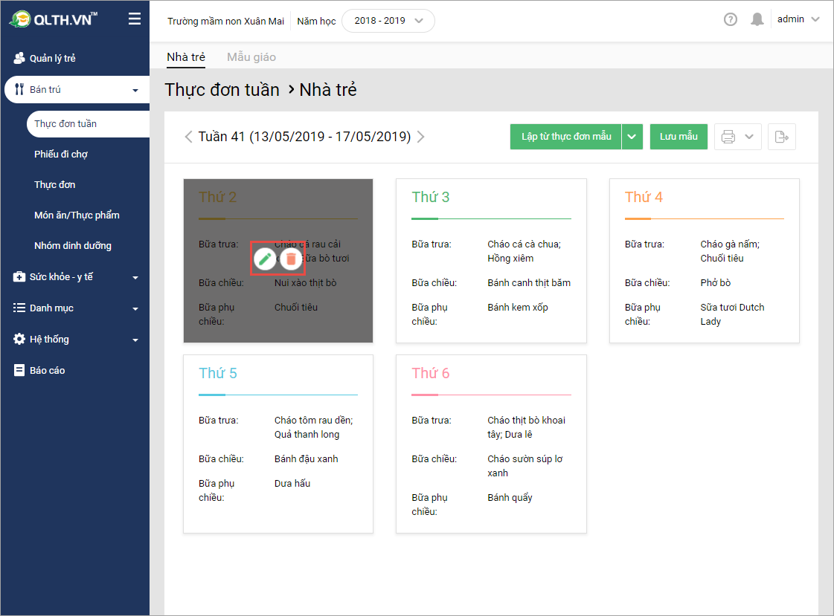Click 'Phở bò' text

pyautogui.click(x=716, y=283)
